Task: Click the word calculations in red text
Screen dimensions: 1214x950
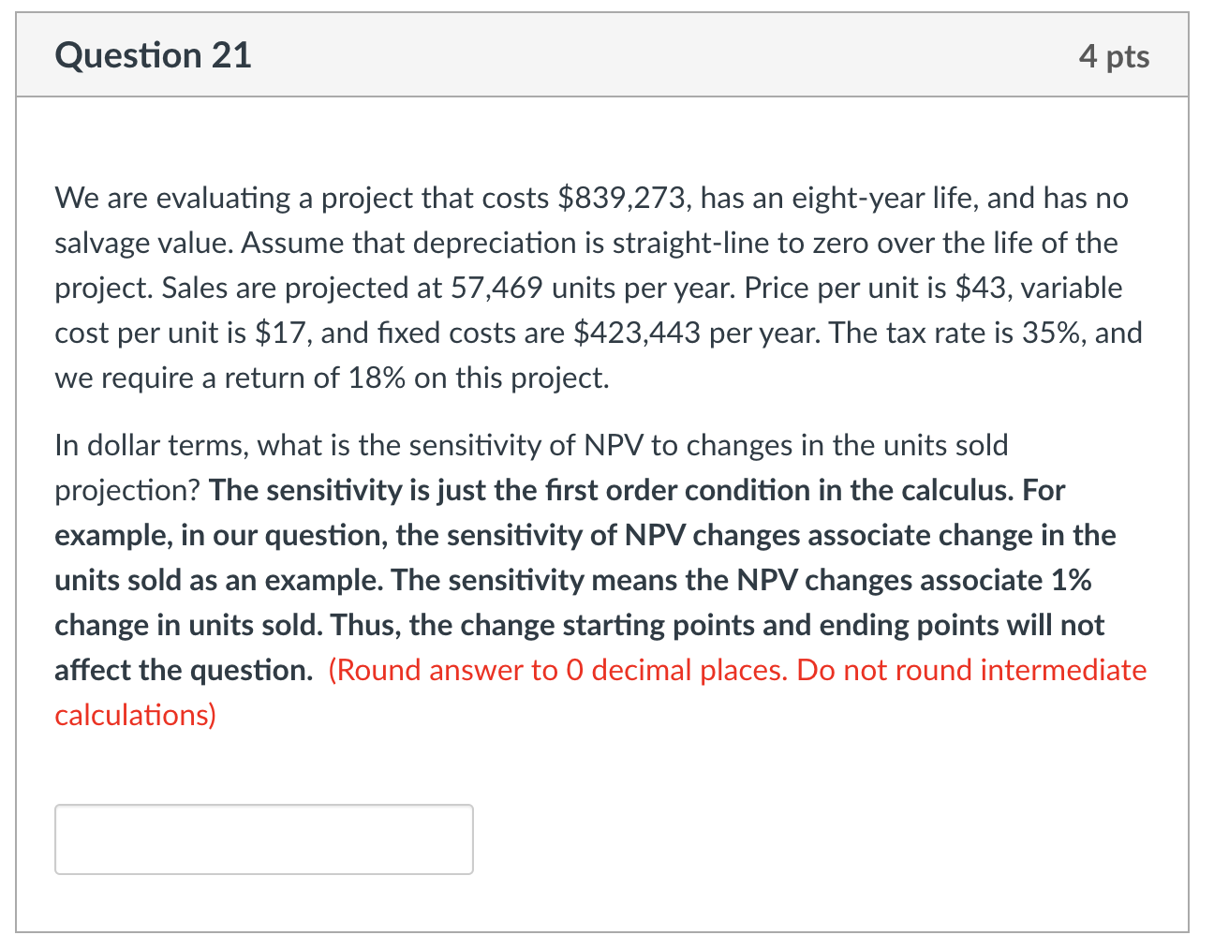Action: 134,715
